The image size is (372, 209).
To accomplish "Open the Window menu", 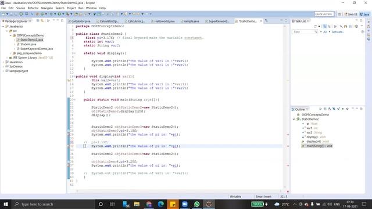I will click(x=91, y=8).
